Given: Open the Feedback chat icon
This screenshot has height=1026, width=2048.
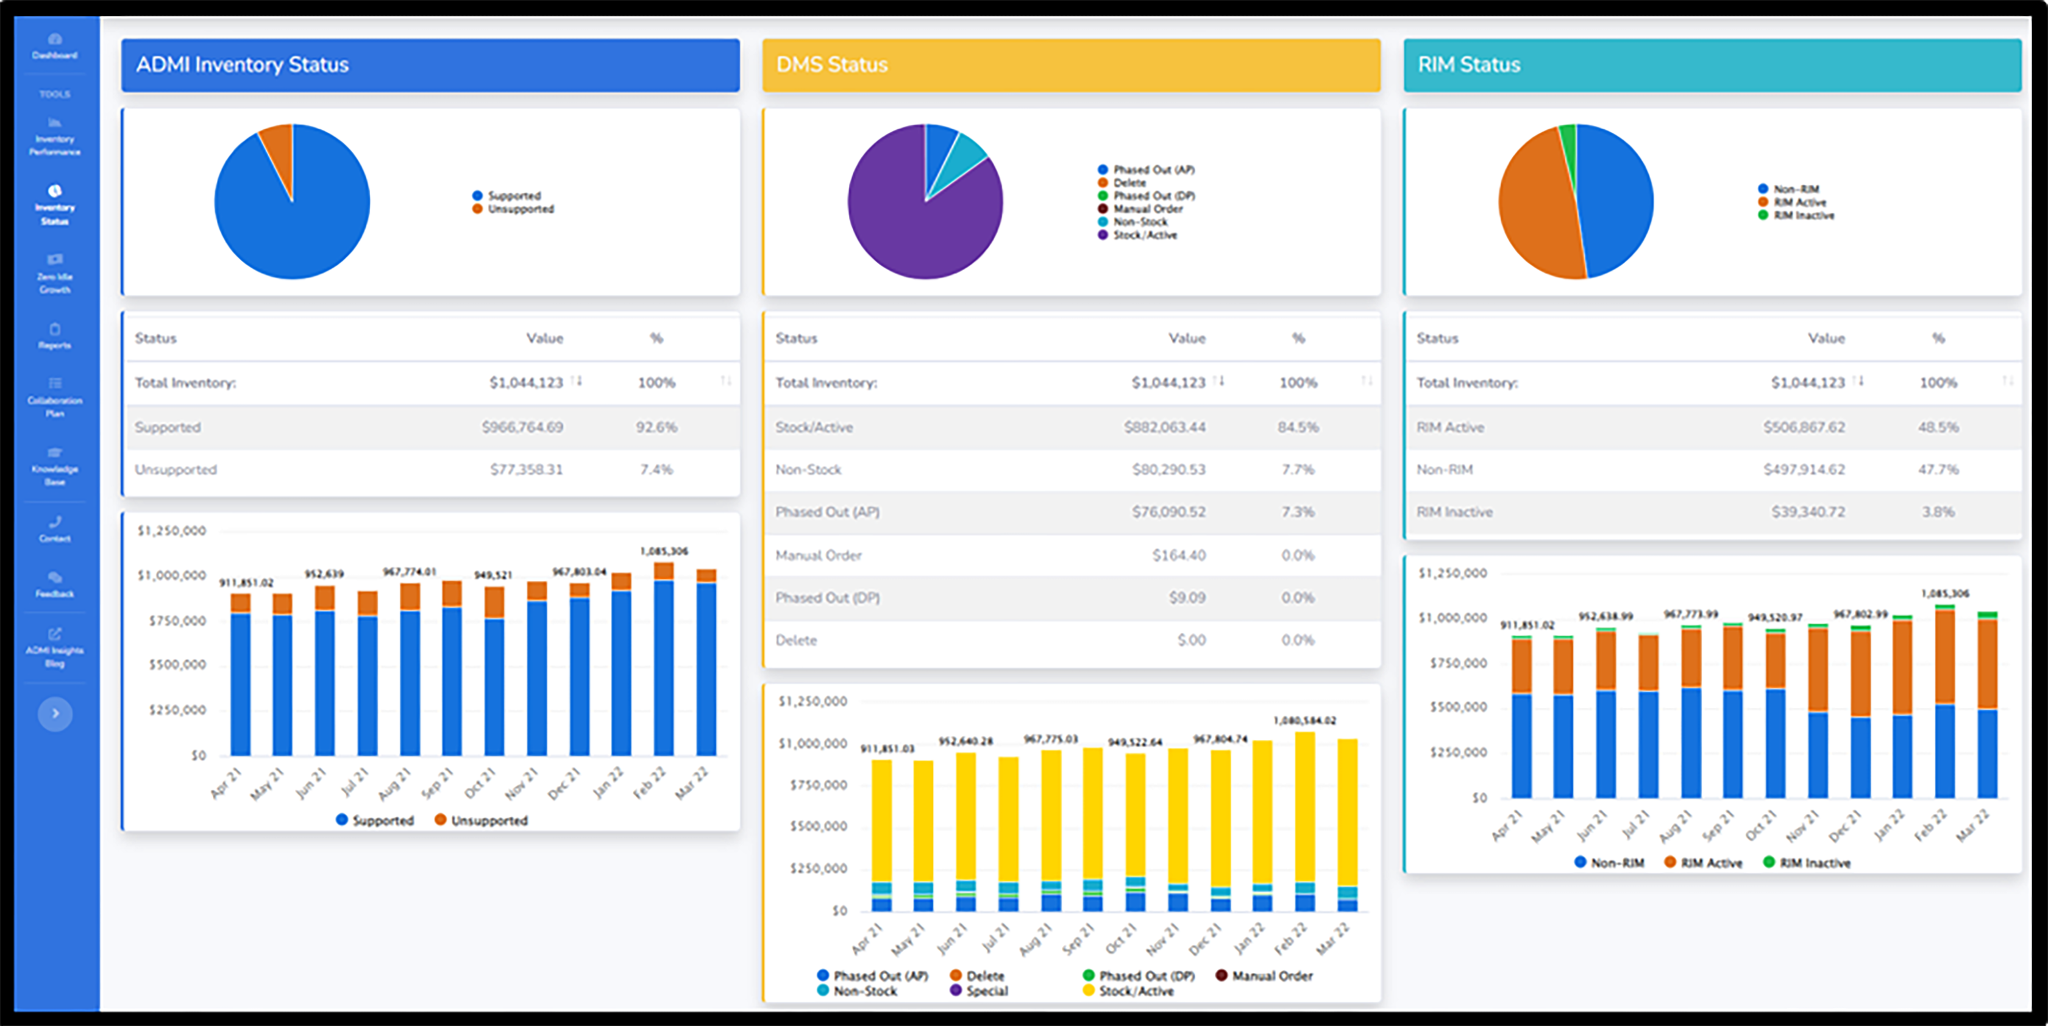Looking at the screenshot, I should click(54, 577).
